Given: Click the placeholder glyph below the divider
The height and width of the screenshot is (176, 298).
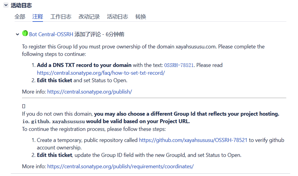Looking at the screenshot, I should click(24, 106).
